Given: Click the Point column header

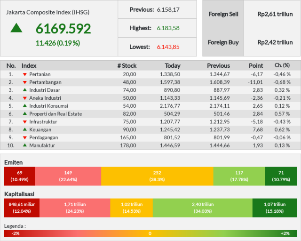Looking at the screenshot, I should (x=256, y=66).
